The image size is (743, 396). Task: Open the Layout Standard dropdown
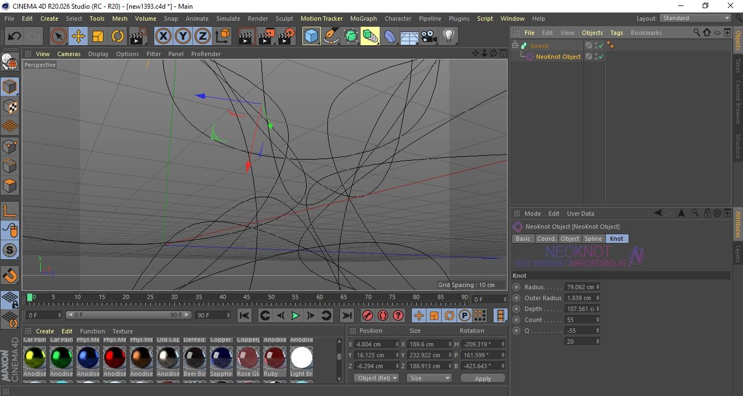tap(696, 18)
